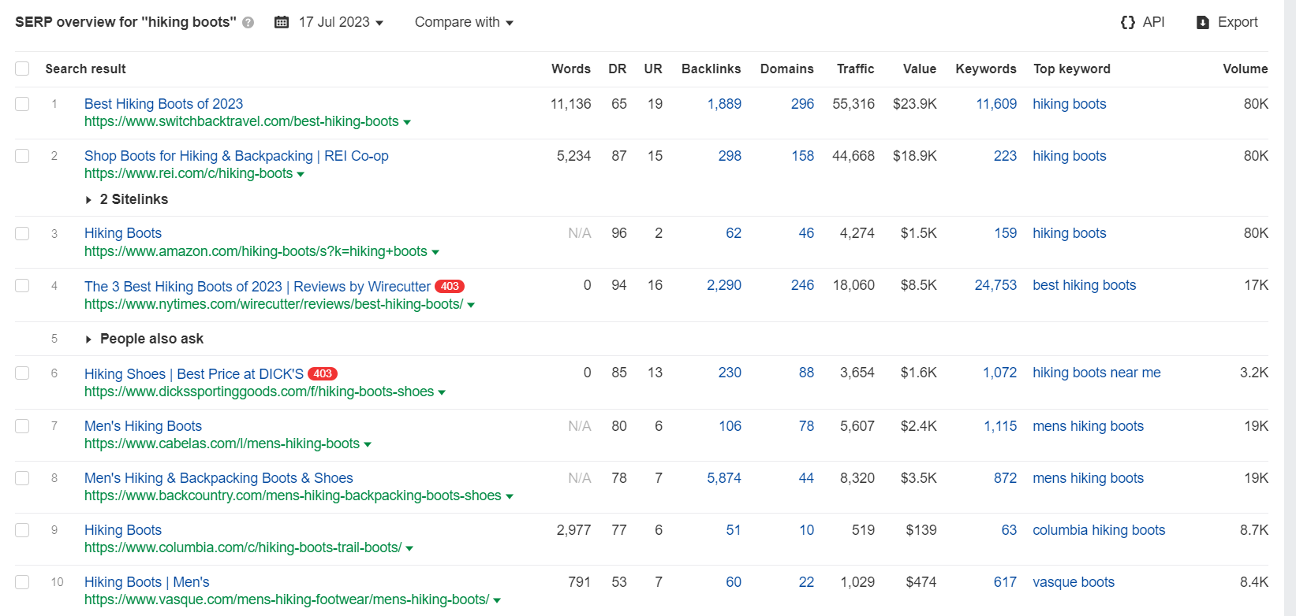The height and width of the screenshot is (616, 1296).
Task: Click the Export button
Action: pos(1227,22)
